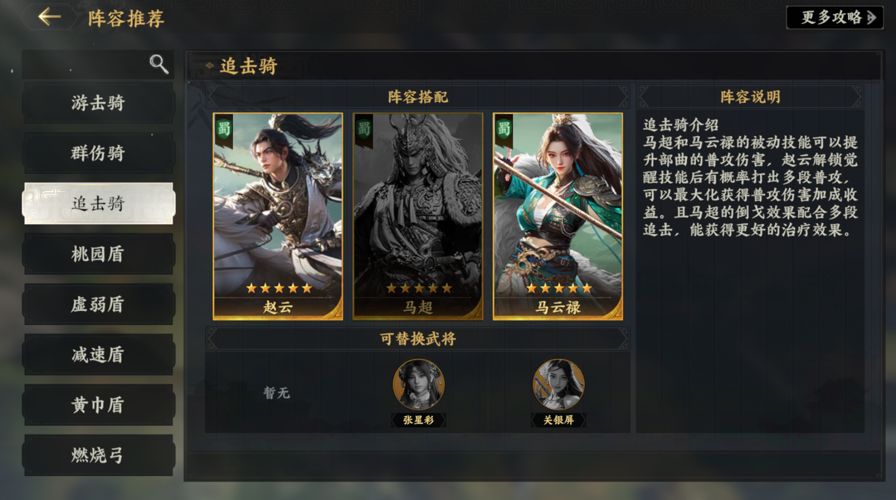
Task: Open the greyed-out 马超 hero card
Action: click(x=418, y=216)
